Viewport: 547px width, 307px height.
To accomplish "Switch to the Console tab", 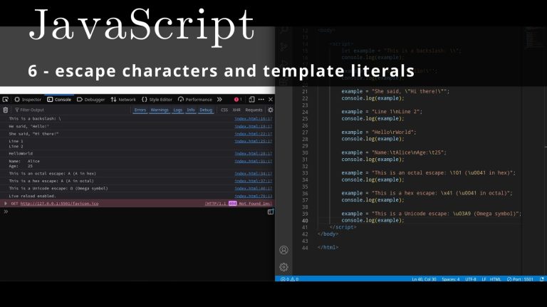I will point(59,100).
